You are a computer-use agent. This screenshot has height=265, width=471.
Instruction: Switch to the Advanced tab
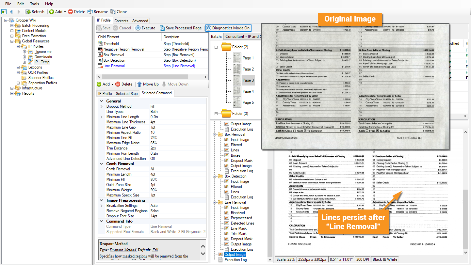(x=140, y=21)
